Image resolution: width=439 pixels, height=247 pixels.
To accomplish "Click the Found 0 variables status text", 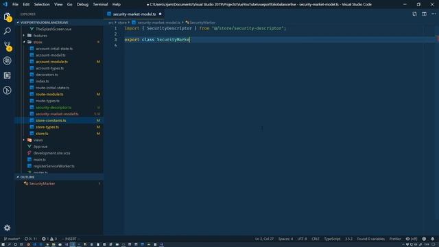I will pos(370,239).
